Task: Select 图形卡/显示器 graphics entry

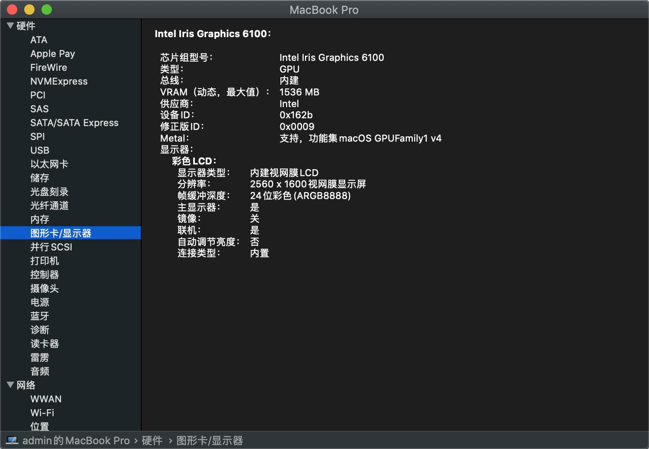Action: click(61, 234)
